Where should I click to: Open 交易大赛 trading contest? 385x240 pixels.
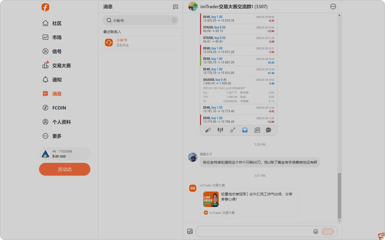pyautogui.click(x=57, y=65)
